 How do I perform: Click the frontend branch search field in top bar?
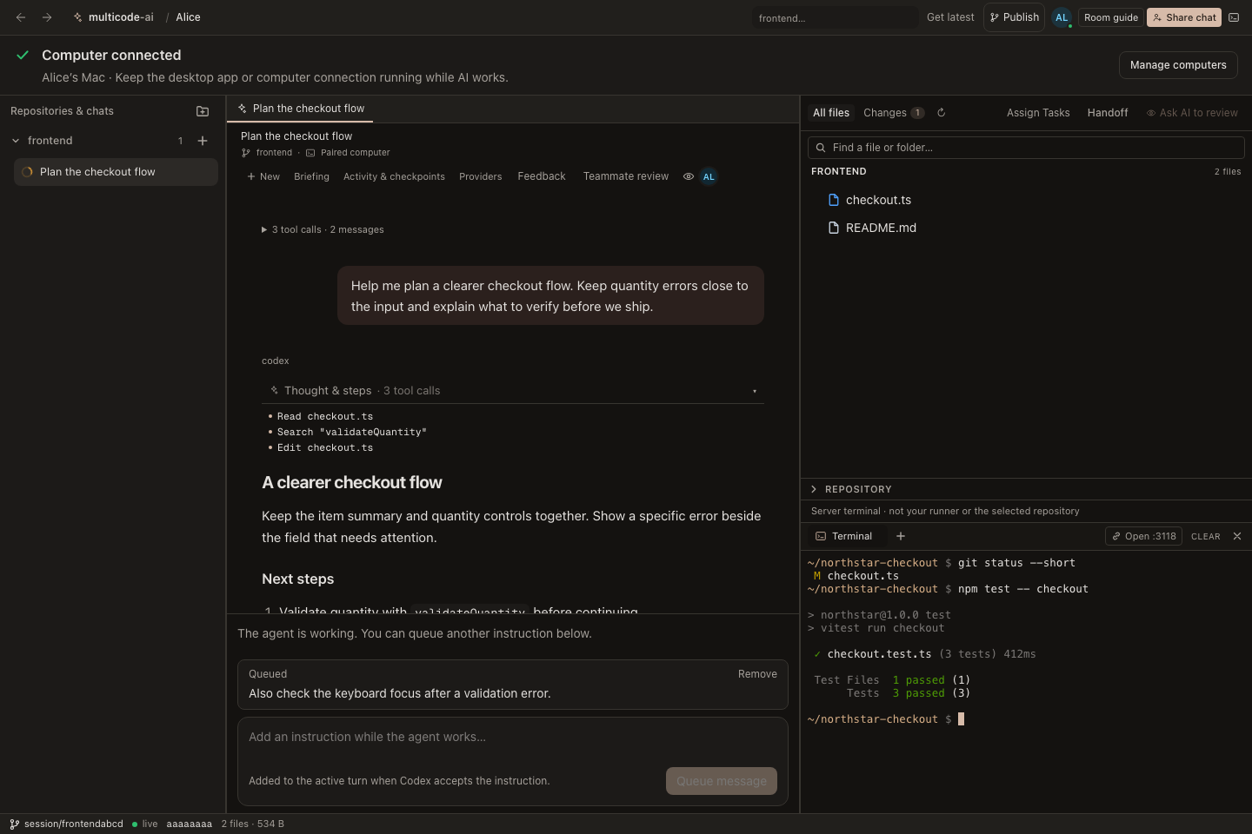[836, 17]
